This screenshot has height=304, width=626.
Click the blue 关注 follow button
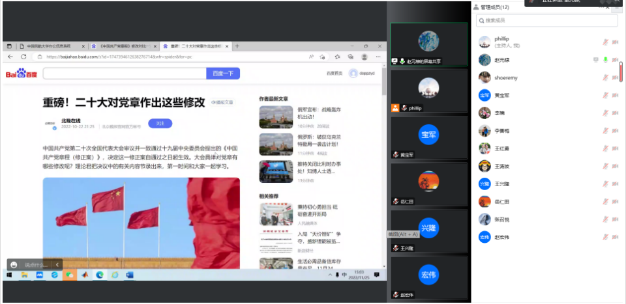tap(160, 123)
